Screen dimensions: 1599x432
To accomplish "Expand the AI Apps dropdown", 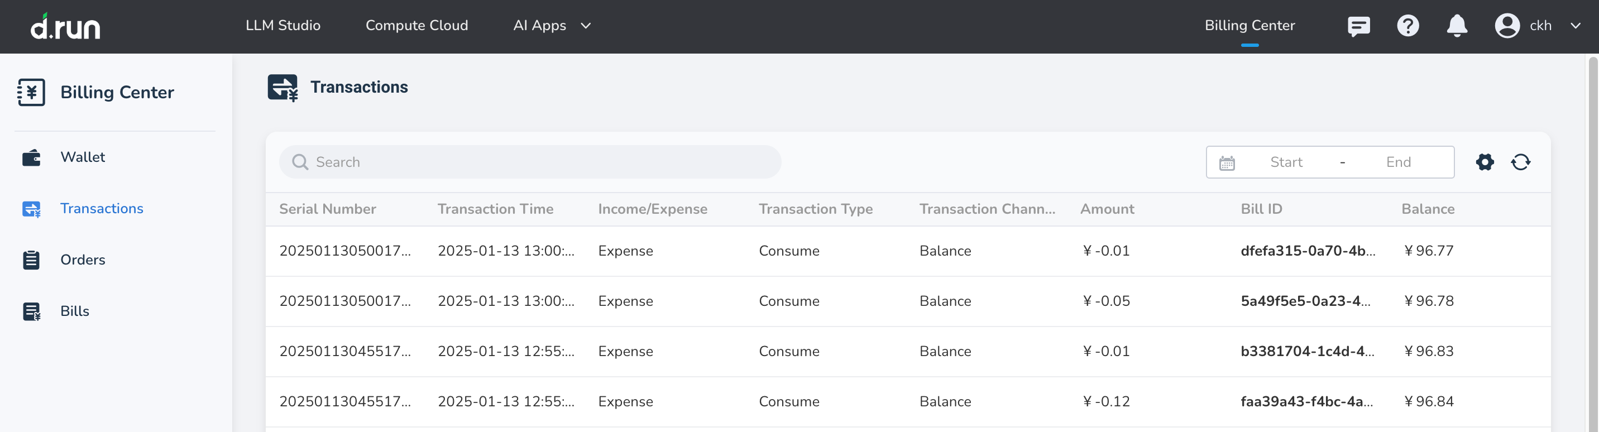I will pos(551,26).
